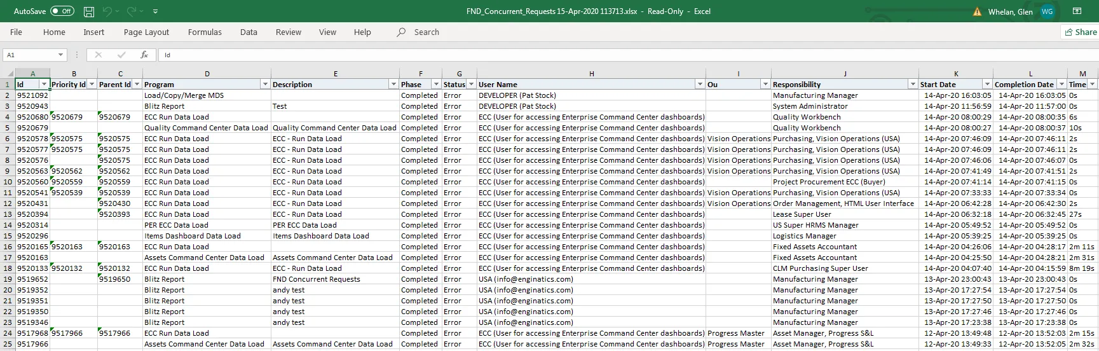Open the Data ribbon tab
Image resolution: width=1099 pixels, height=351 pixels.
coord(249,32)
